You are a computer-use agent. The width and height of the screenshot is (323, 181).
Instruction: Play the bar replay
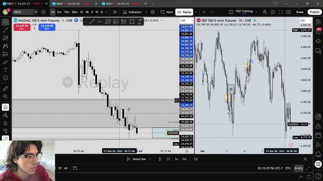[160, 159]
